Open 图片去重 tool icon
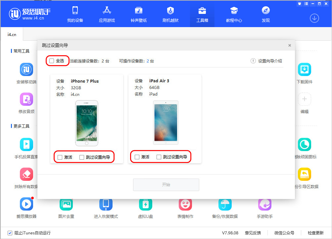This screenshot has height=239, width=332. (x=66, y=205)
